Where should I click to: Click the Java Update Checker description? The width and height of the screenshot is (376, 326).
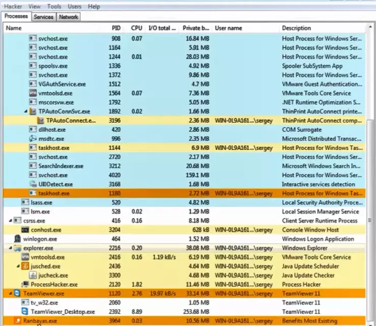click(x=308, y=276)
